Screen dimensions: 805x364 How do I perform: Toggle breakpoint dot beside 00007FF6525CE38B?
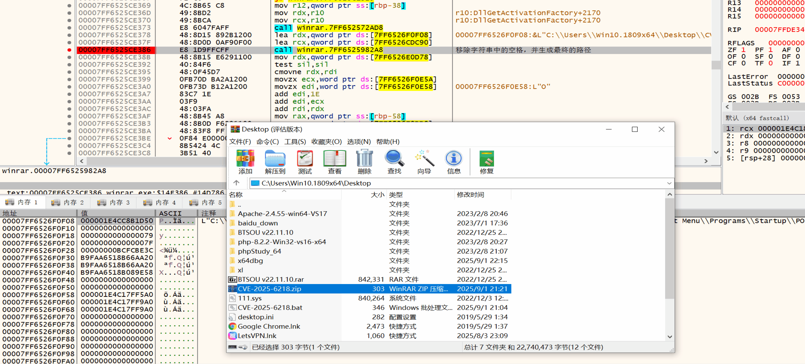pos(69,57)
